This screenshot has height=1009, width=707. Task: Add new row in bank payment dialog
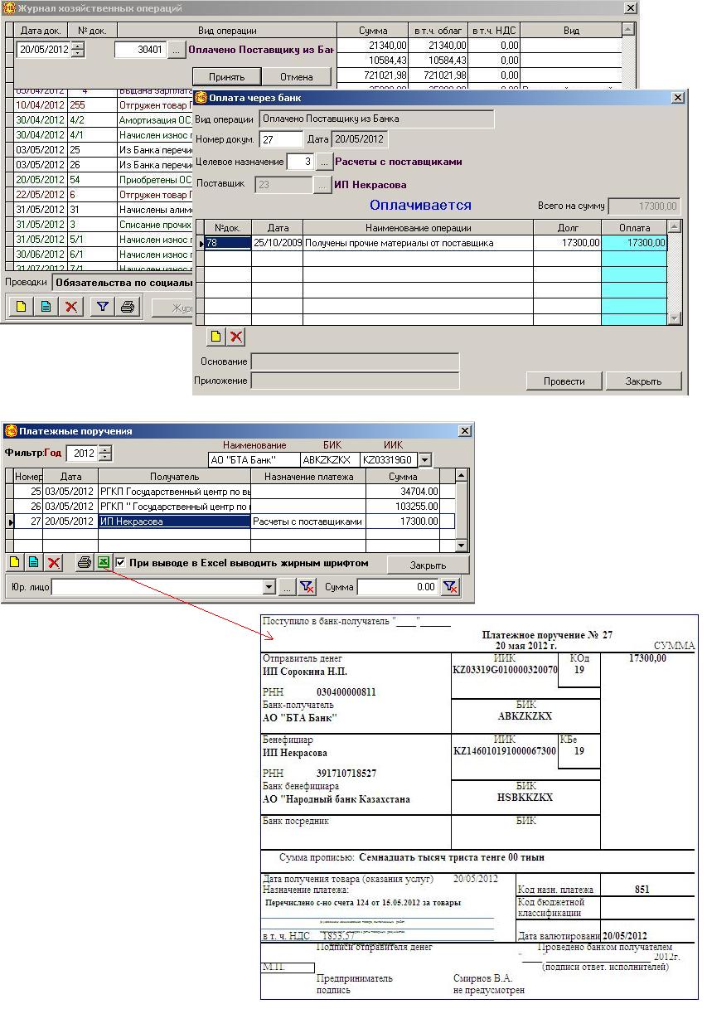[215, 337]
